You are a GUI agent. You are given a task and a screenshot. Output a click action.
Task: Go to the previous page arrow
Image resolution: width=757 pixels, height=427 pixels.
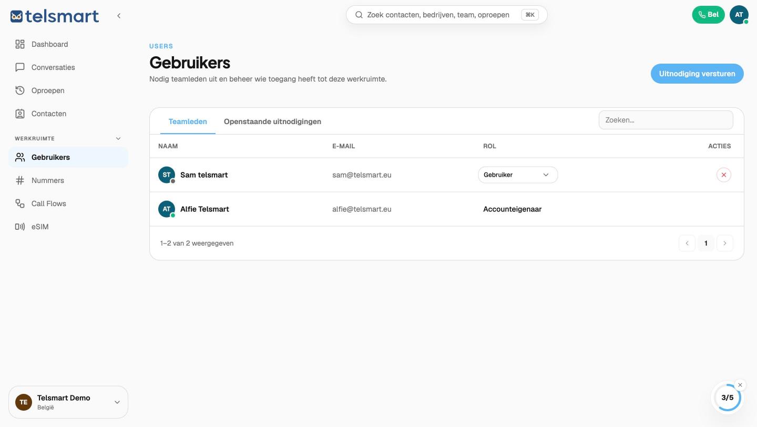(x=687, y=243)
